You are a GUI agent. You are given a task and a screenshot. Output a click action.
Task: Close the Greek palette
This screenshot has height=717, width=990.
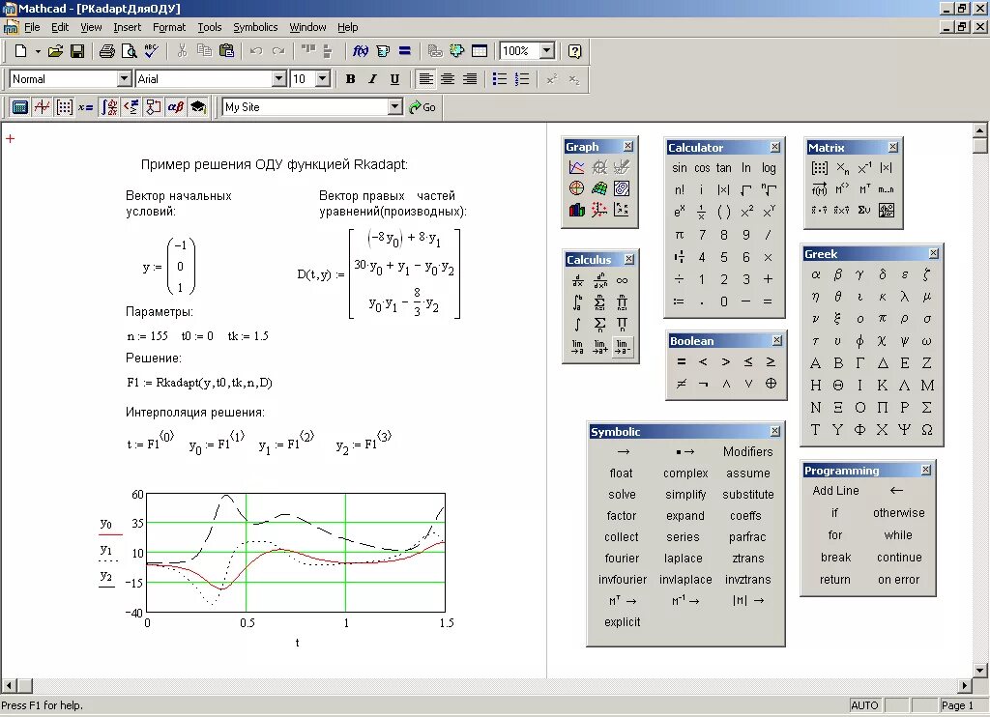tap(934, 254)
